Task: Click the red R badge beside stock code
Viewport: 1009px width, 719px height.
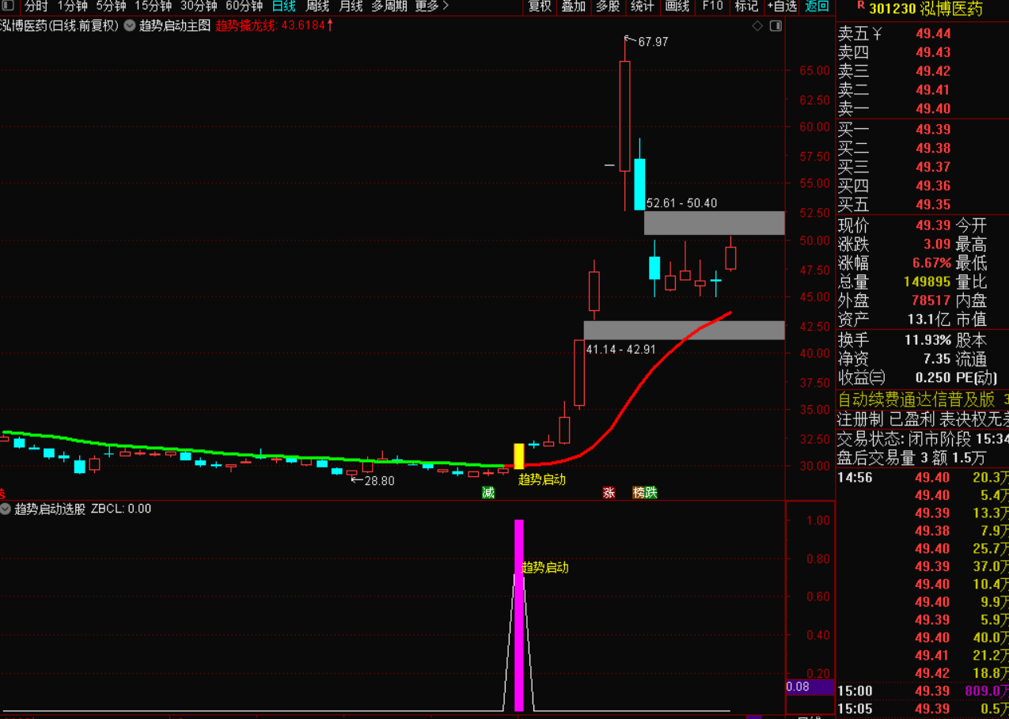Action: point(860,6)
